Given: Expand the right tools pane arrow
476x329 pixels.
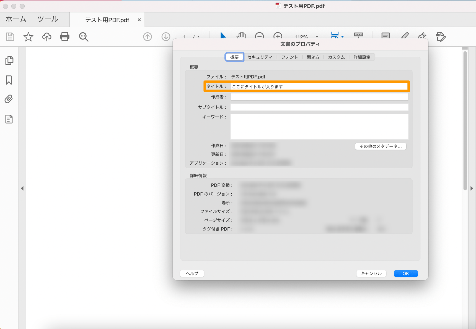Looking at the screenshot, I should 472,188.
